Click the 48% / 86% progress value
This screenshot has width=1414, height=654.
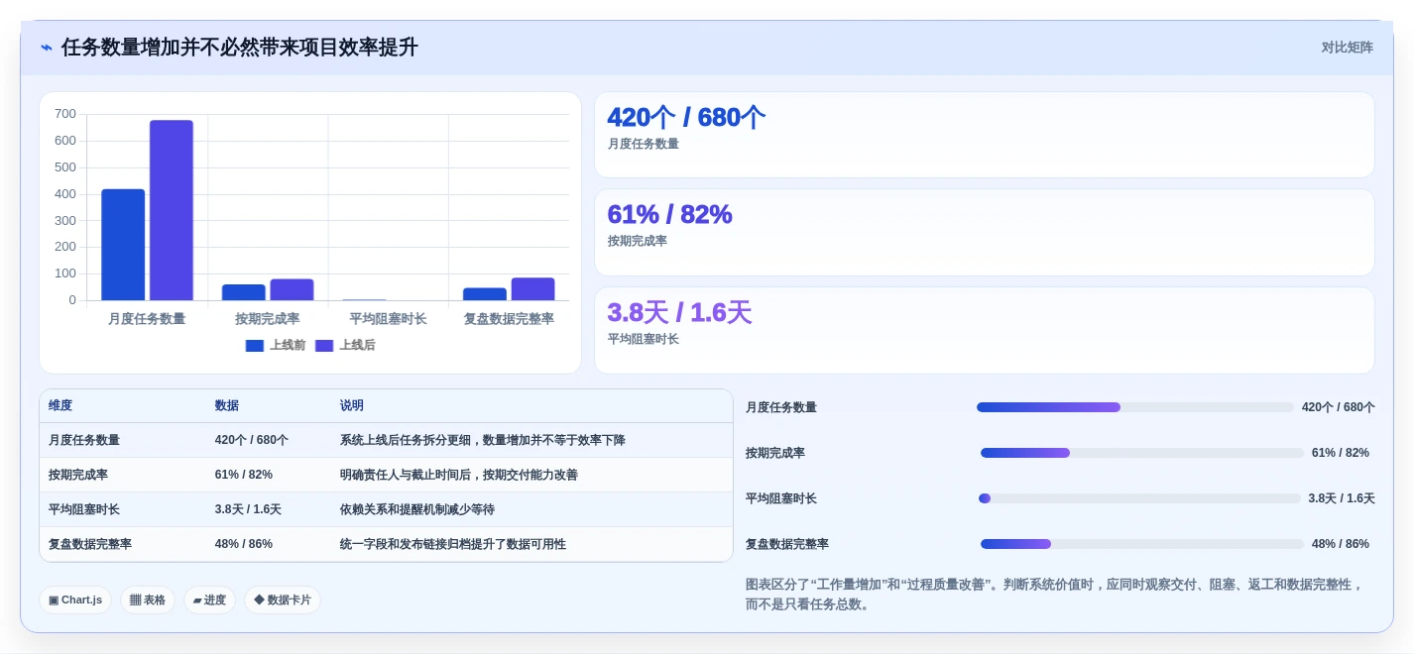(x=1341, y=544)
